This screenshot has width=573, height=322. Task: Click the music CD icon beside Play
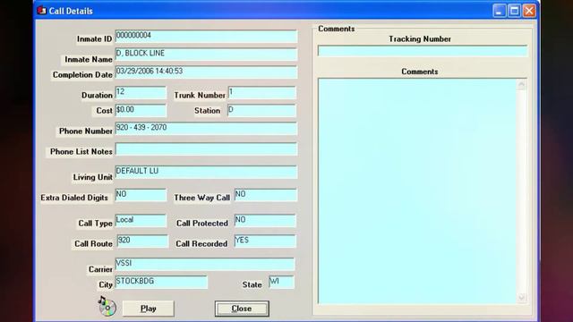click(x=107, y=306)
